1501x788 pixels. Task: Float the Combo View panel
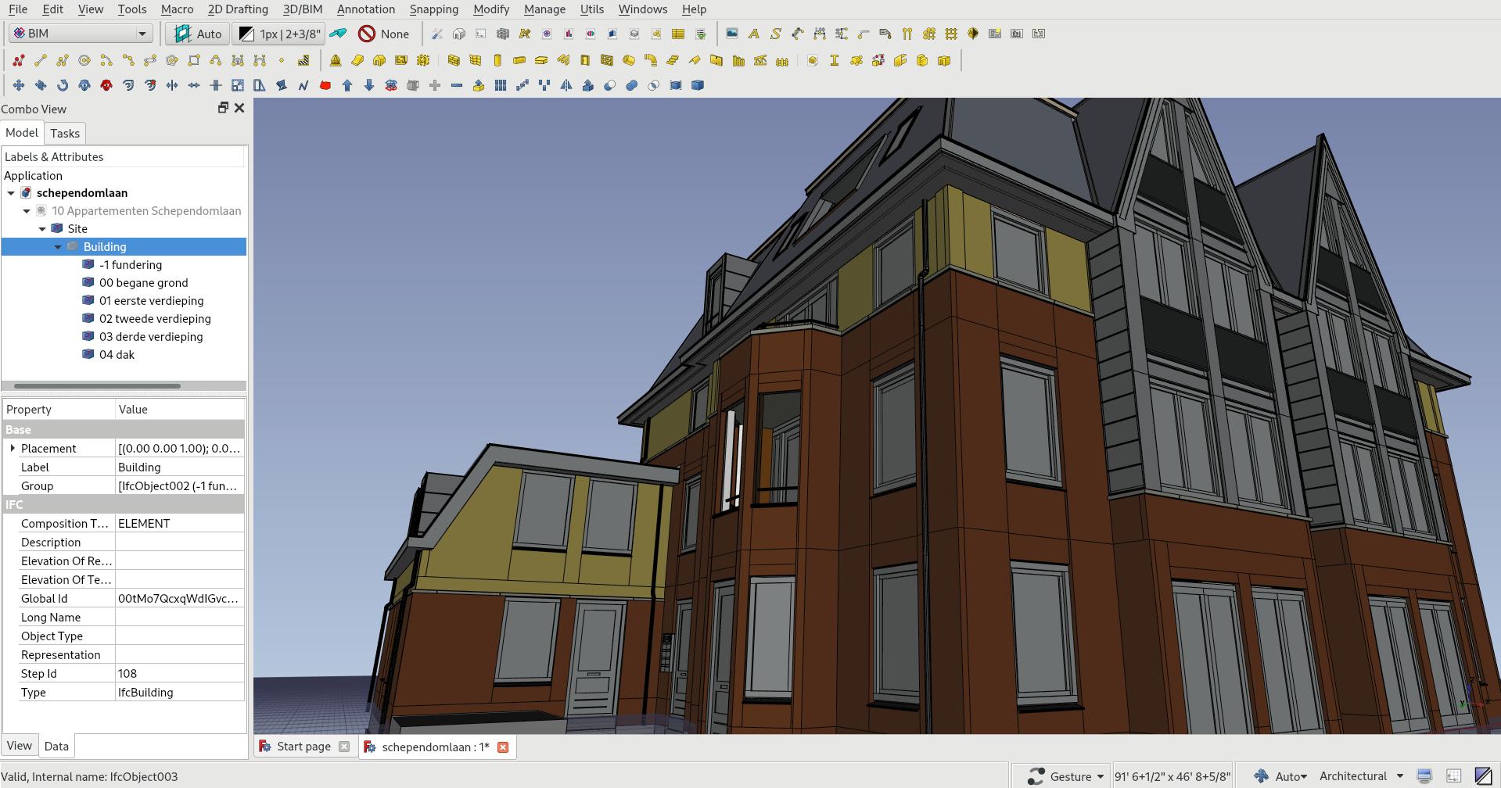click(x=223, y=108)
